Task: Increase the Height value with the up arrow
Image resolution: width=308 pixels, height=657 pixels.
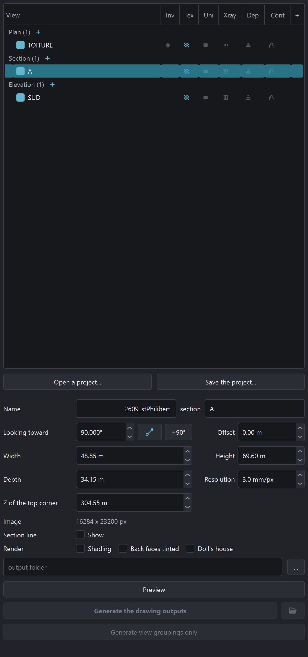Action: (300, 451)
